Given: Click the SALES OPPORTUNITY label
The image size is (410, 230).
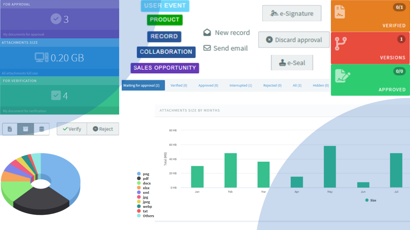Looking at the screenshot, I should (165, 68).
